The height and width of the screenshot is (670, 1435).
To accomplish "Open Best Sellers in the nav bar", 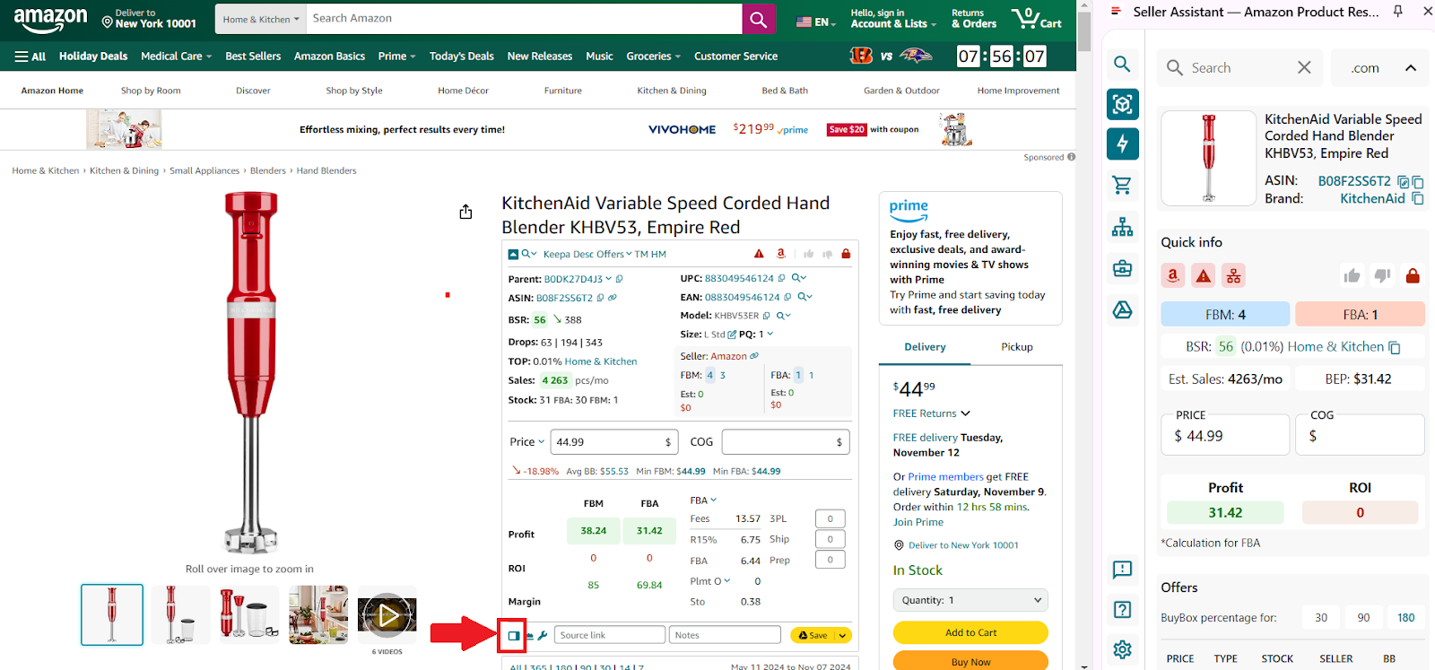I will point(253,56).
